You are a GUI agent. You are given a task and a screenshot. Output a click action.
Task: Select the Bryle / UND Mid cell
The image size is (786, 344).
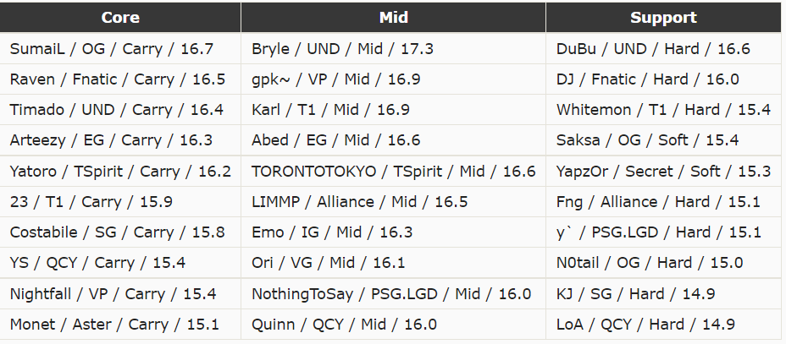(x=342, y=49)
